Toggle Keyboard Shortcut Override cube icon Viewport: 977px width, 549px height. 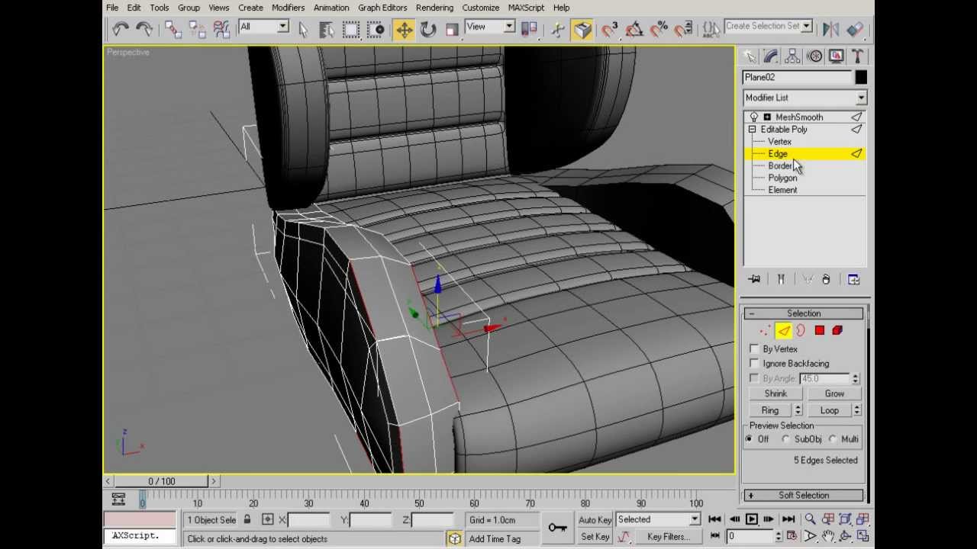coord(582,29)
